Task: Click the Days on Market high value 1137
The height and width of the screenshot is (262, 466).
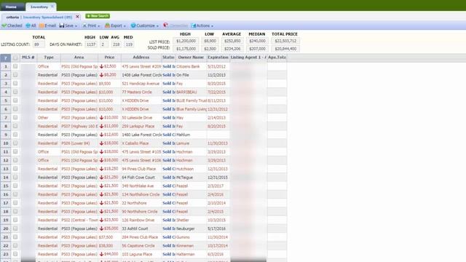Action: [x=91, y=44]
